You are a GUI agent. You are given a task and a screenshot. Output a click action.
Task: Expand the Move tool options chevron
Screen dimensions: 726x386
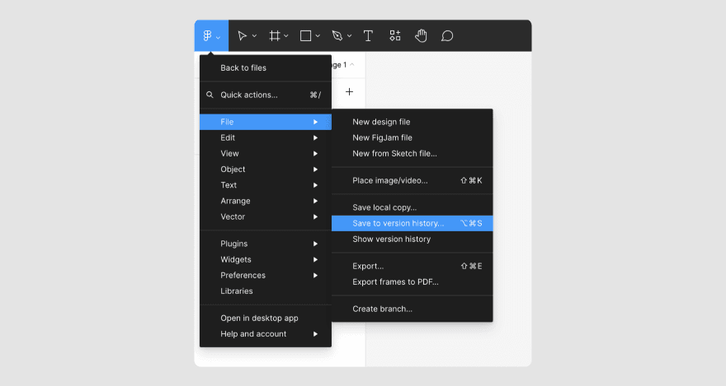click(x=254, y=36)
